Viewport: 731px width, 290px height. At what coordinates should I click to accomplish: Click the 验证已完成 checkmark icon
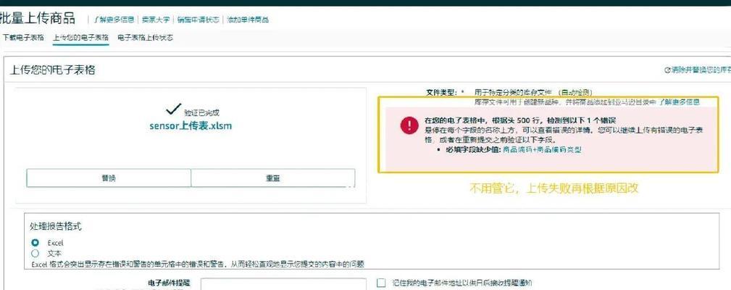click(x=173, y=109)
